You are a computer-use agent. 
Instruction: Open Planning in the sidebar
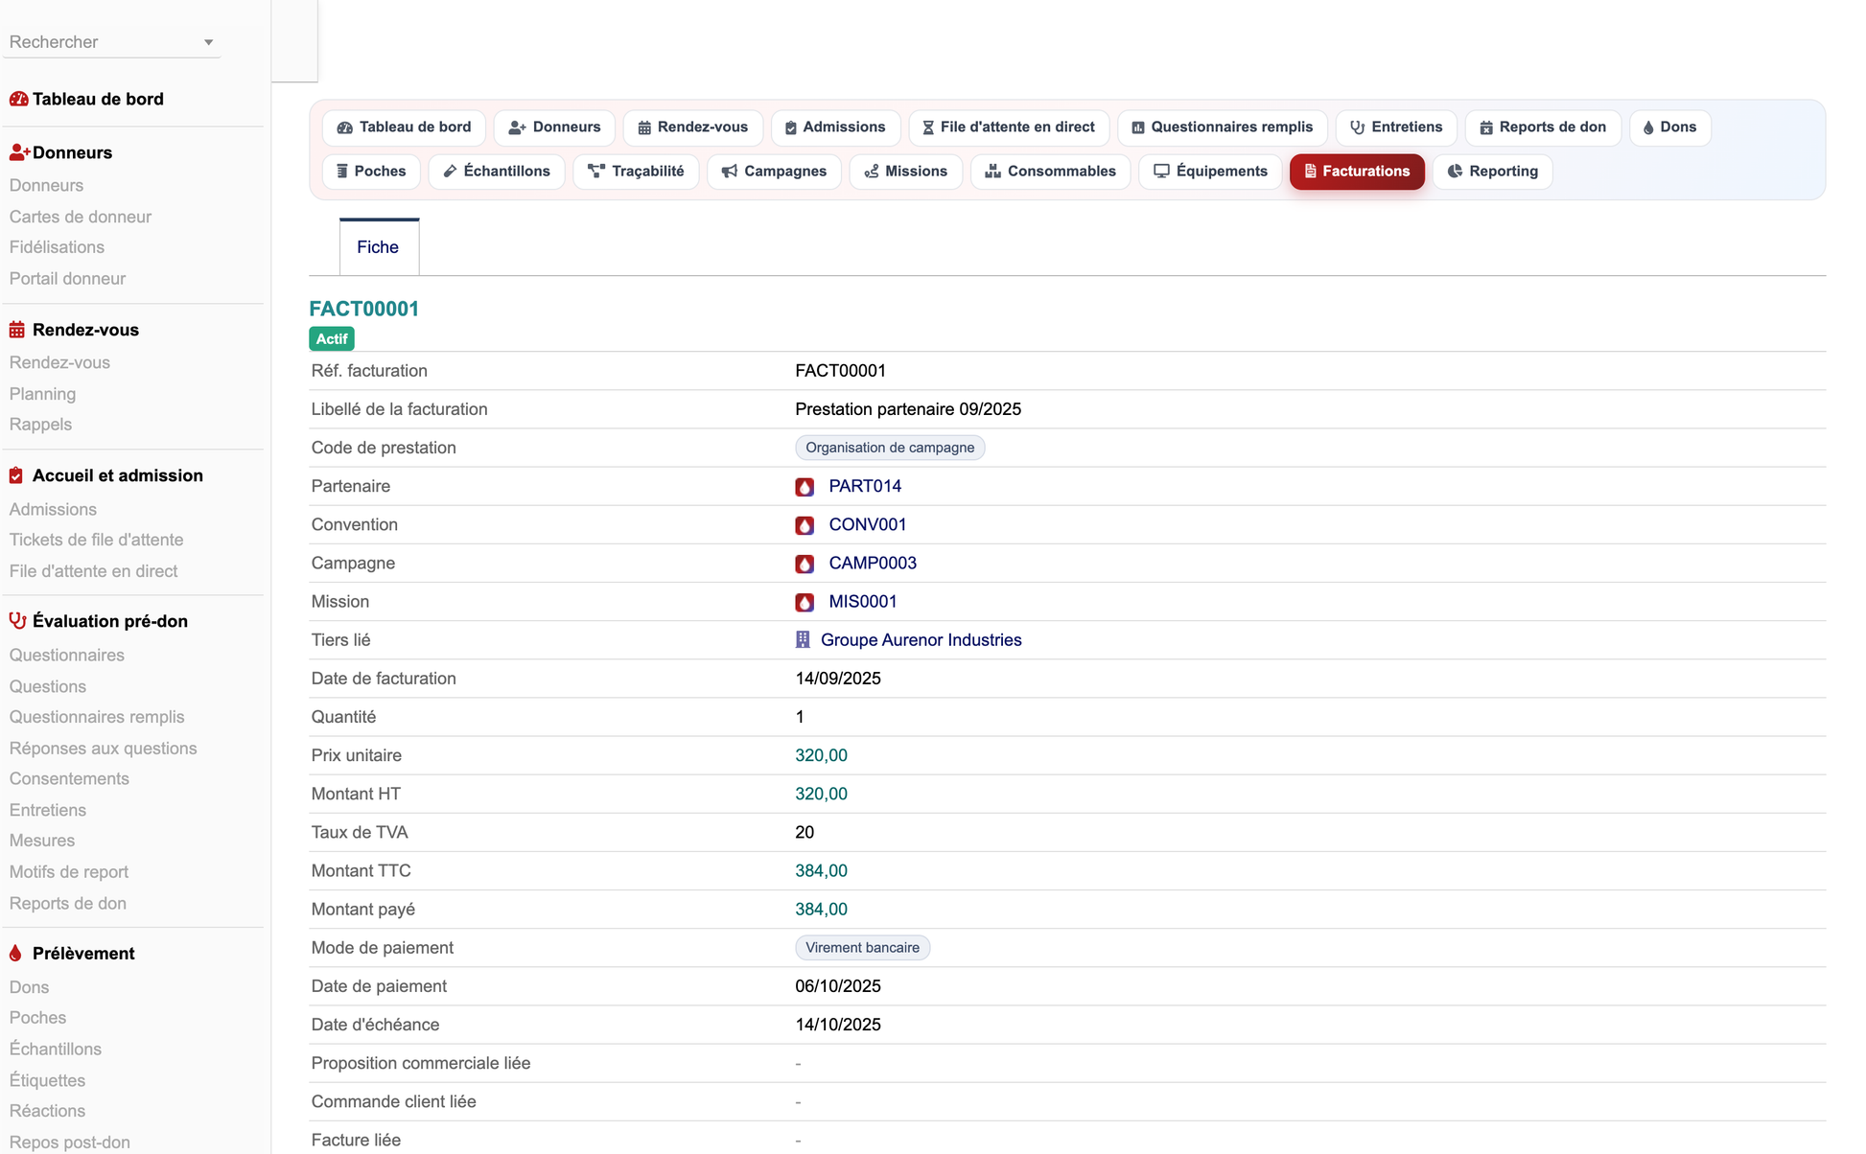pyautogui.click(x=42, y=394)
